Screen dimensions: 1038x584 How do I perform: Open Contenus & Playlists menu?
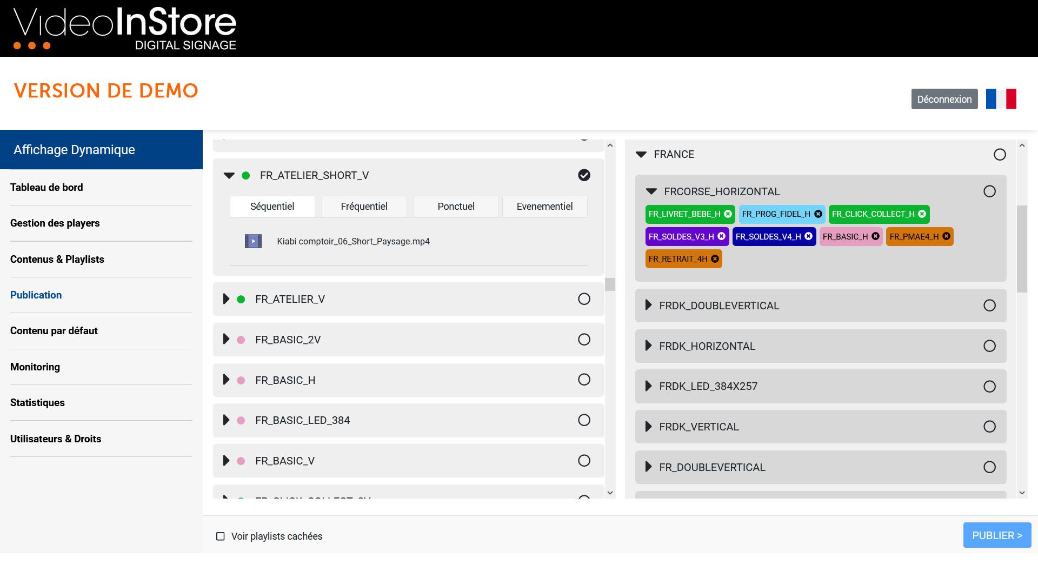57,259
